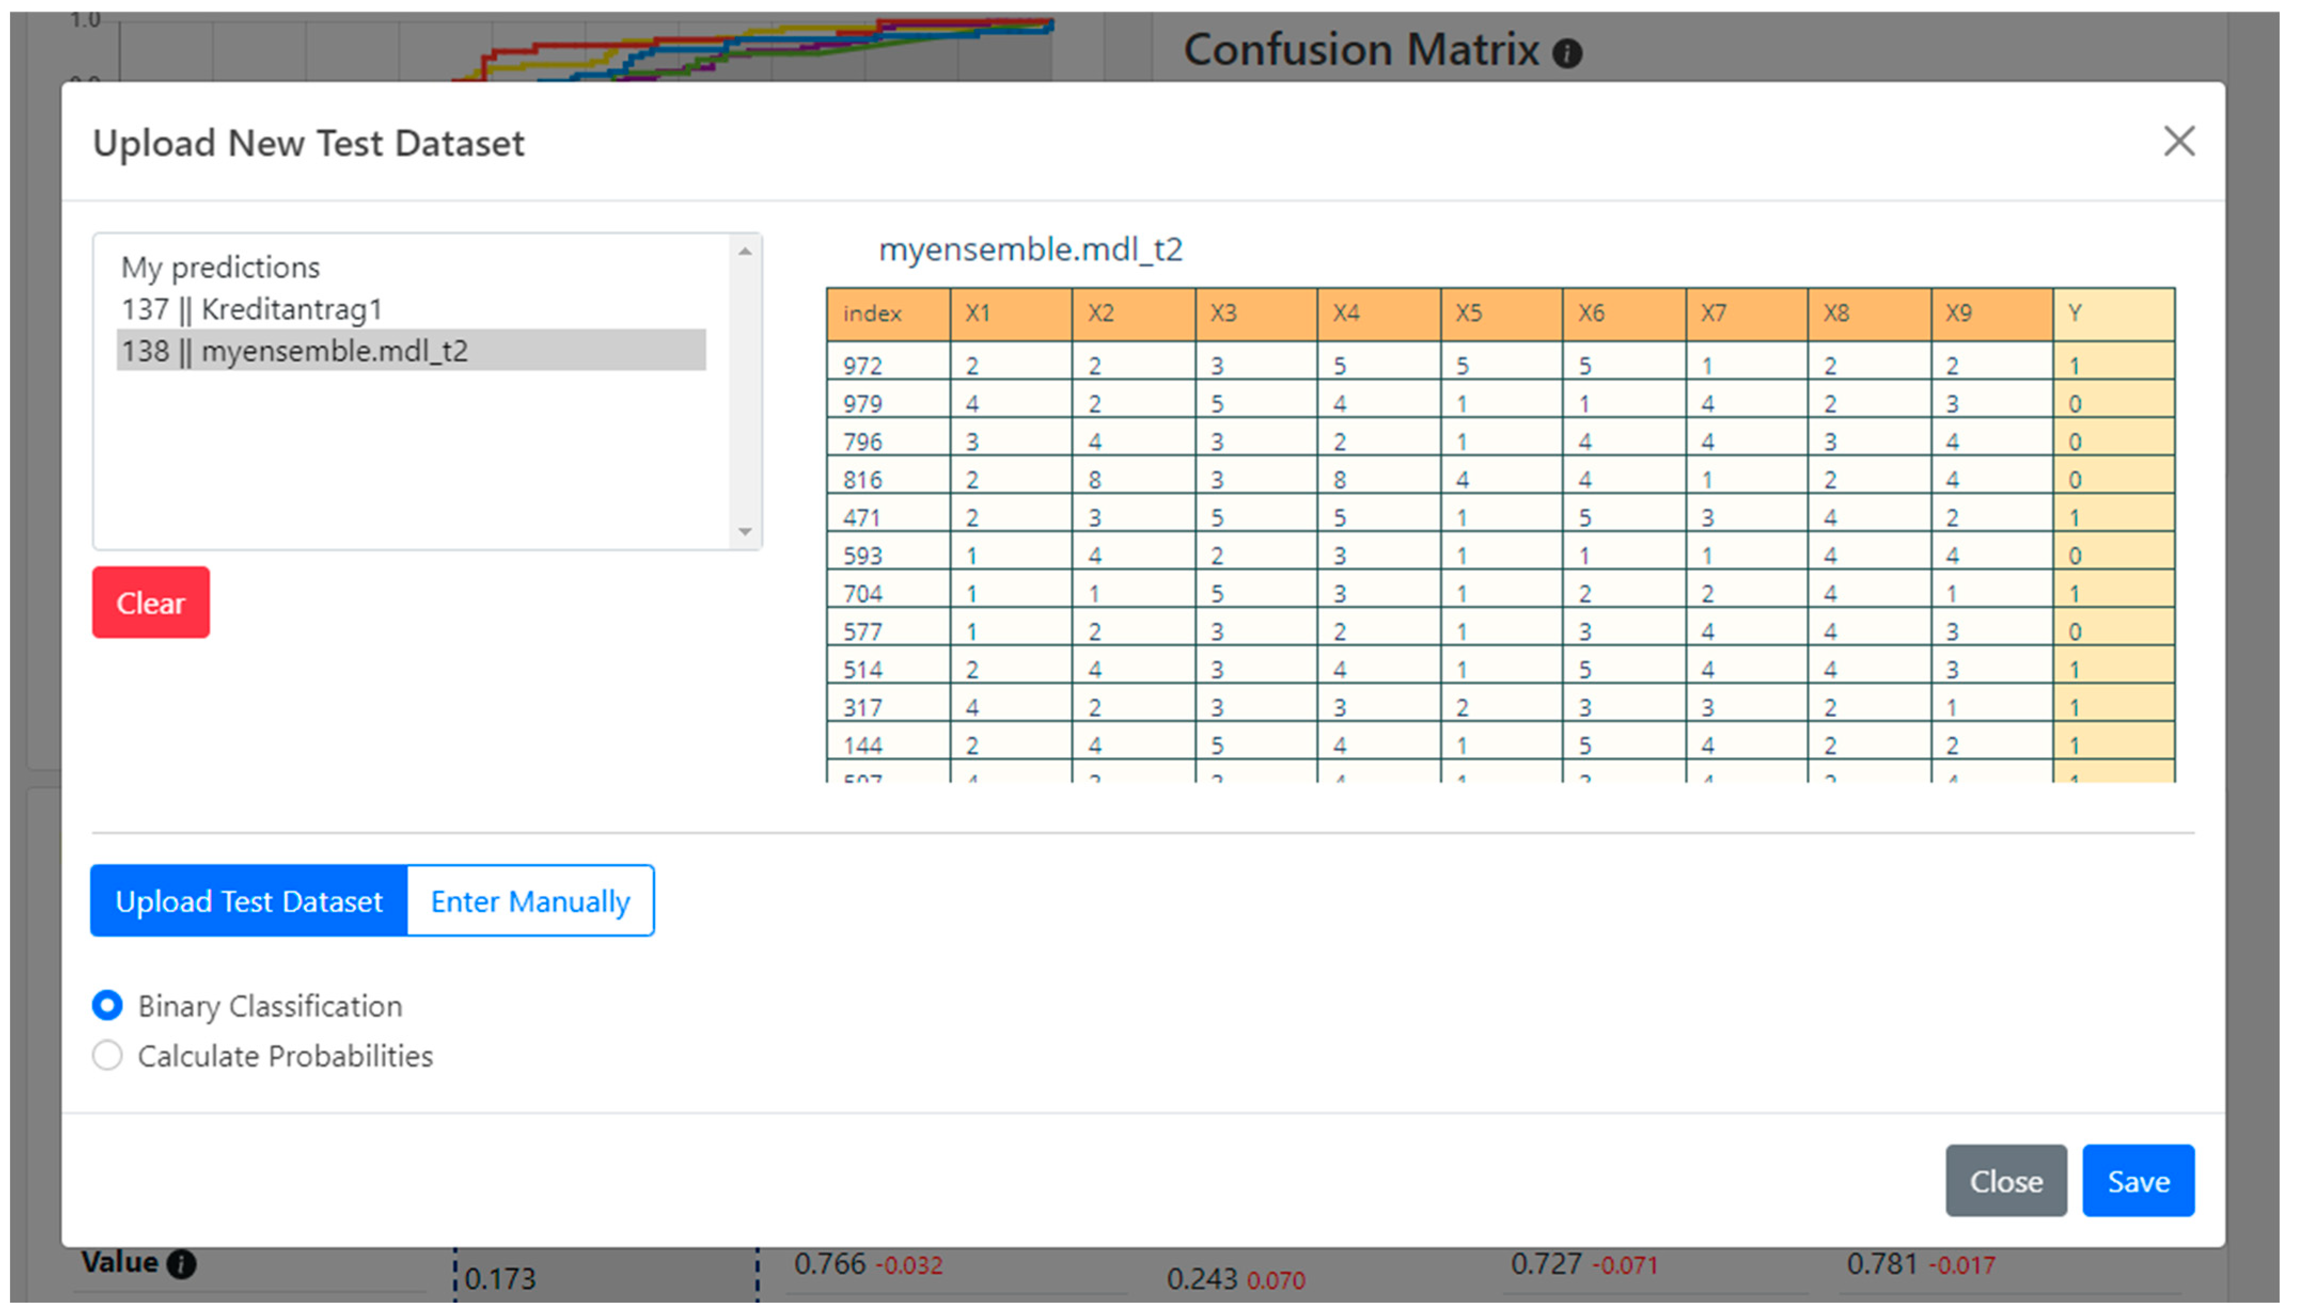Click the index column header

(x=872, y=314)
